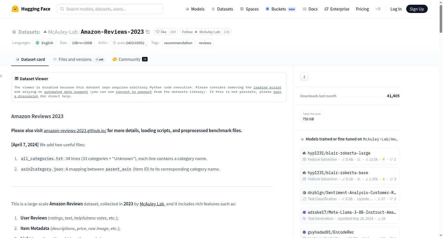Viewport: 443px width, 238px height.
Task: Open the Spaces navigation item
Action: tap(249, 9)
